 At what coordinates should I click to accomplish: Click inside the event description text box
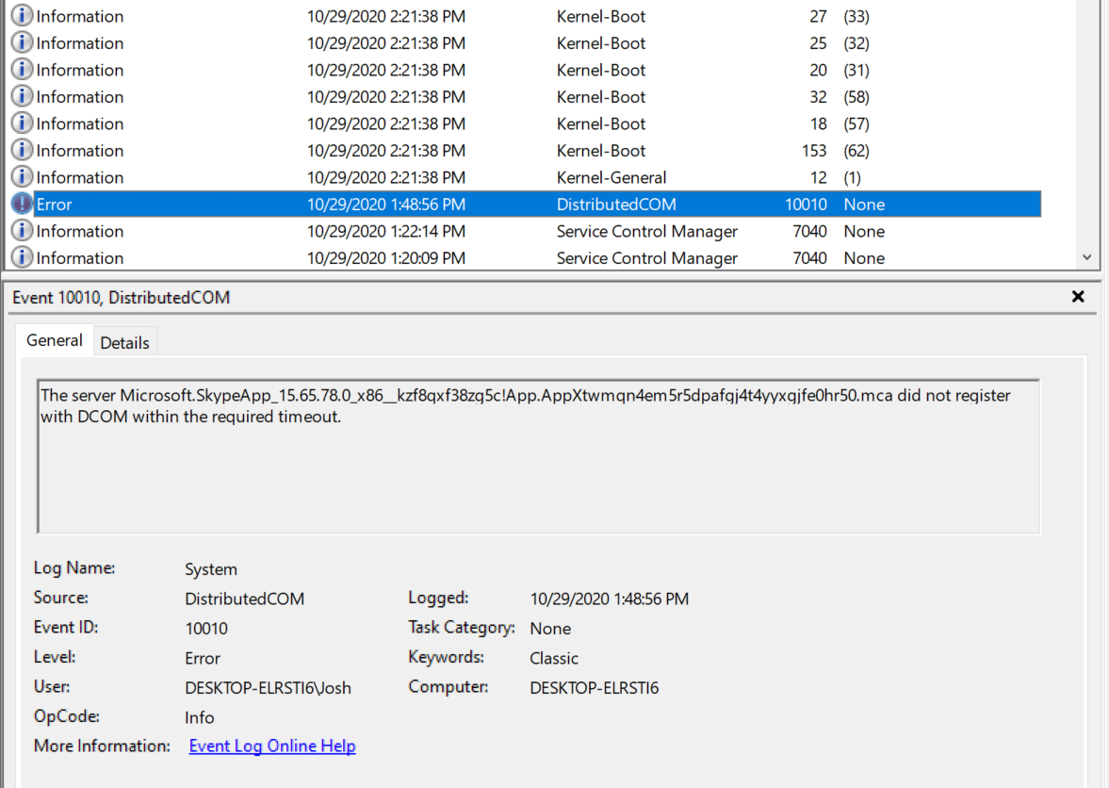tap(537, 471)
